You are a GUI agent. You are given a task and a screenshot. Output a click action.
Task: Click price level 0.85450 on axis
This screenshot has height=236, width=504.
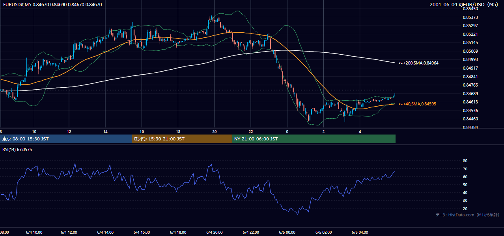470,9
